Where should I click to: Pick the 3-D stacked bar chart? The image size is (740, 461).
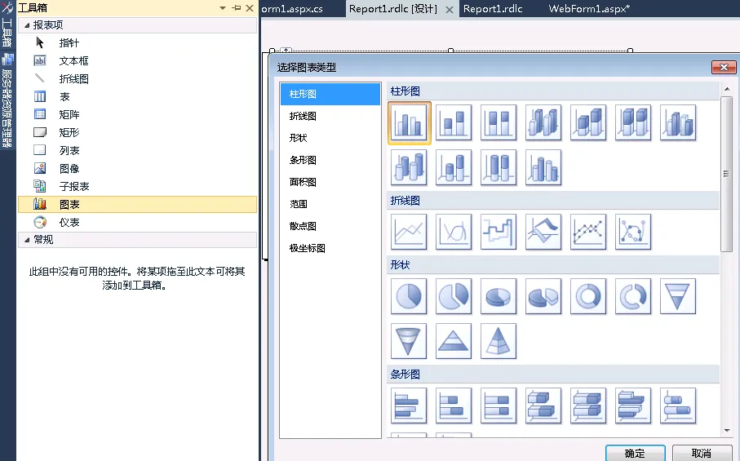pyautogui.click(x=588, y=406)
